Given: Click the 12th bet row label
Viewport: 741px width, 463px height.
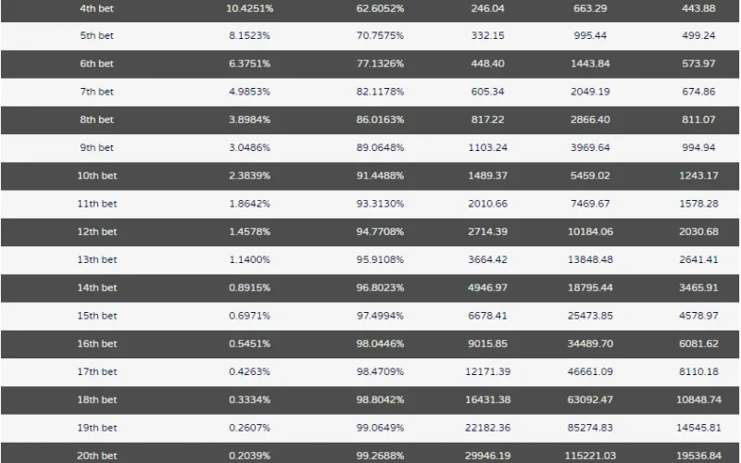Looking at the screenshot, I should point(97,231).
